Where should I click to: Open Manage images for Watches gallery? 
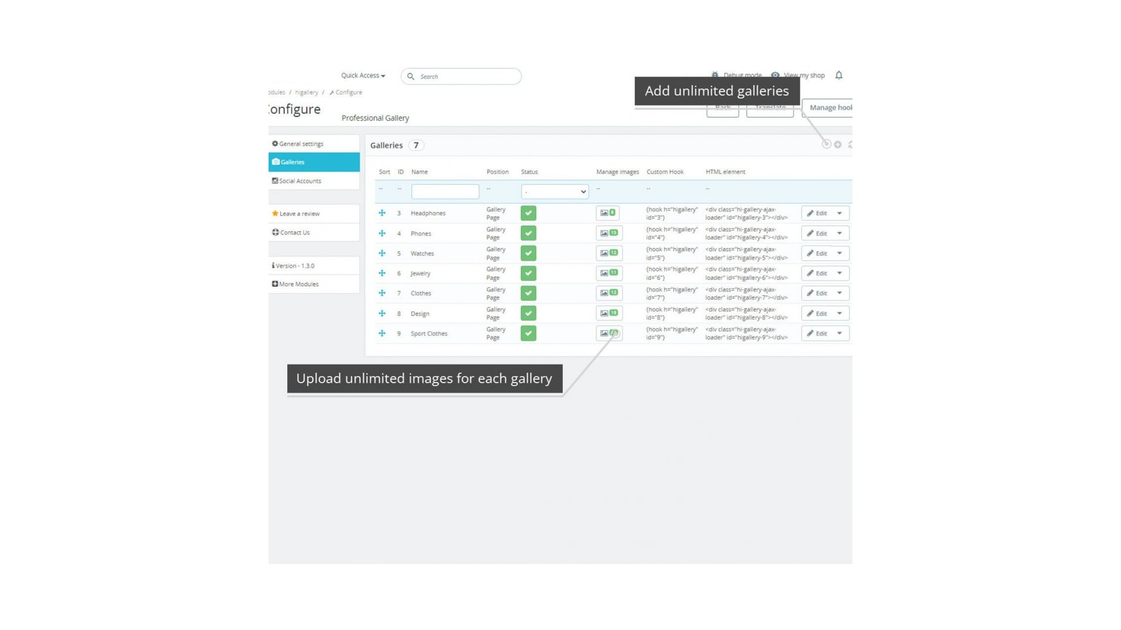coord(608,253)
